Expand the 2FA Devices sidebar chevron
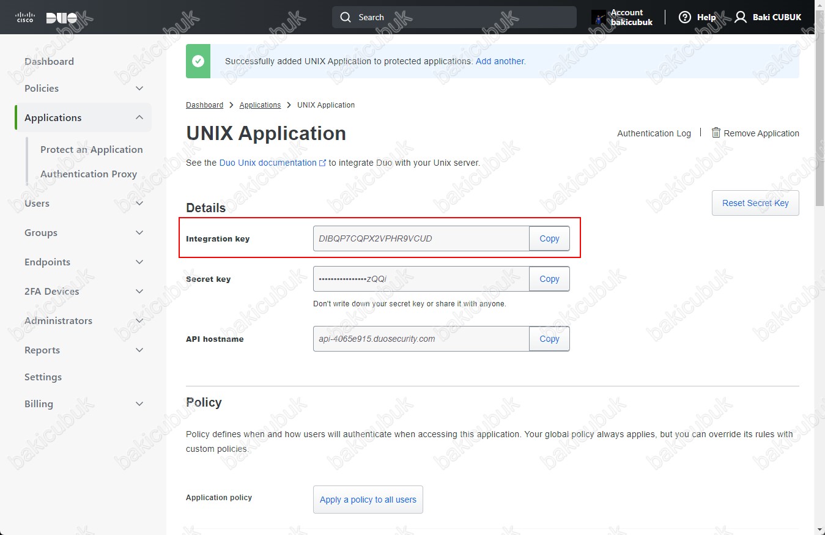Image resolution: width=825 pixels, height=535 pixels. (139, 292)
